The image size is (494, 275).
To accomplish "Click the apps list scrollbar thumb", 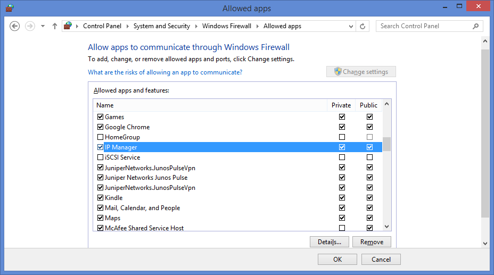I will (386, 144).
